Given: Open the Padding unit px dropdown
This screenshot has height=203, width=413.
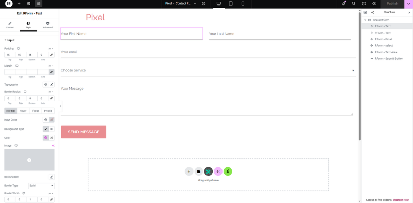Looking at the screenshot, I should coord(51,49).
